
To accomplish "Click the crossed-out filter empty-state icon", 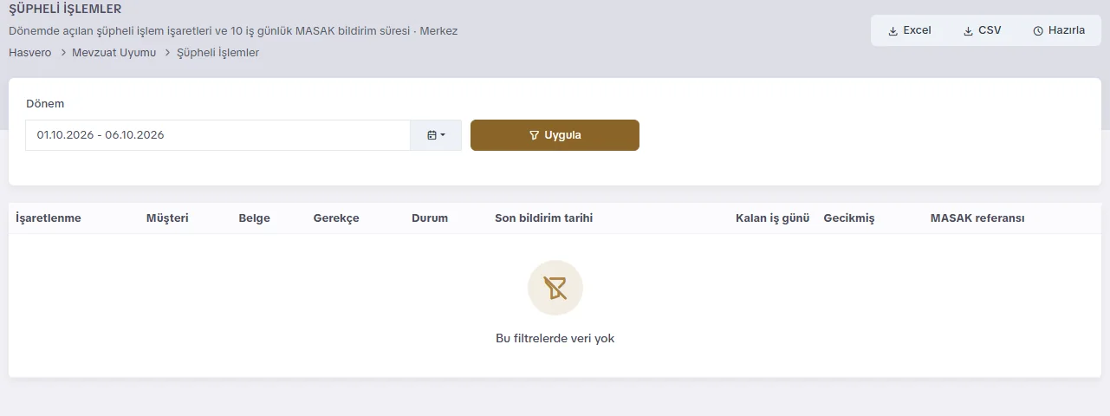I will (x=555, y=288).
